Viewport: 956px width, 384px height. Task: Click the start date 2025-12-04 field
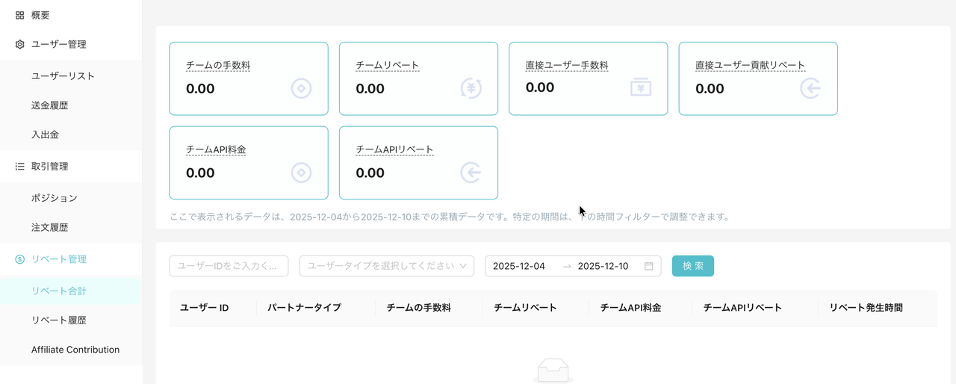pyautogui.click(x=519, y=266)
